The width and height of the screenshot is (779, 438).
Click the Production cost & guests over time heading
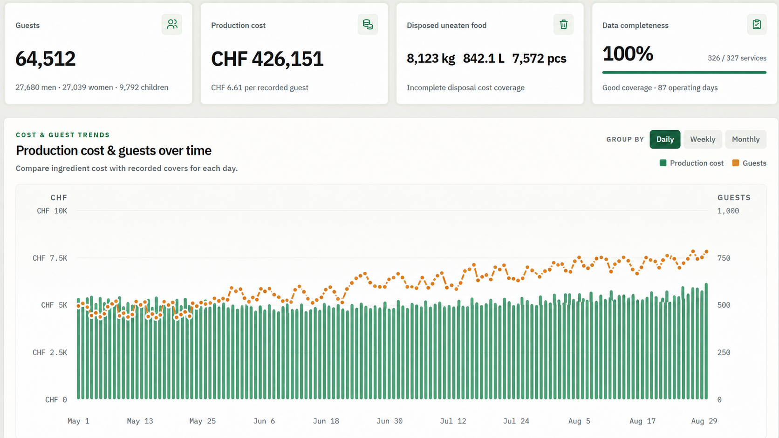(x=114, y=150)
